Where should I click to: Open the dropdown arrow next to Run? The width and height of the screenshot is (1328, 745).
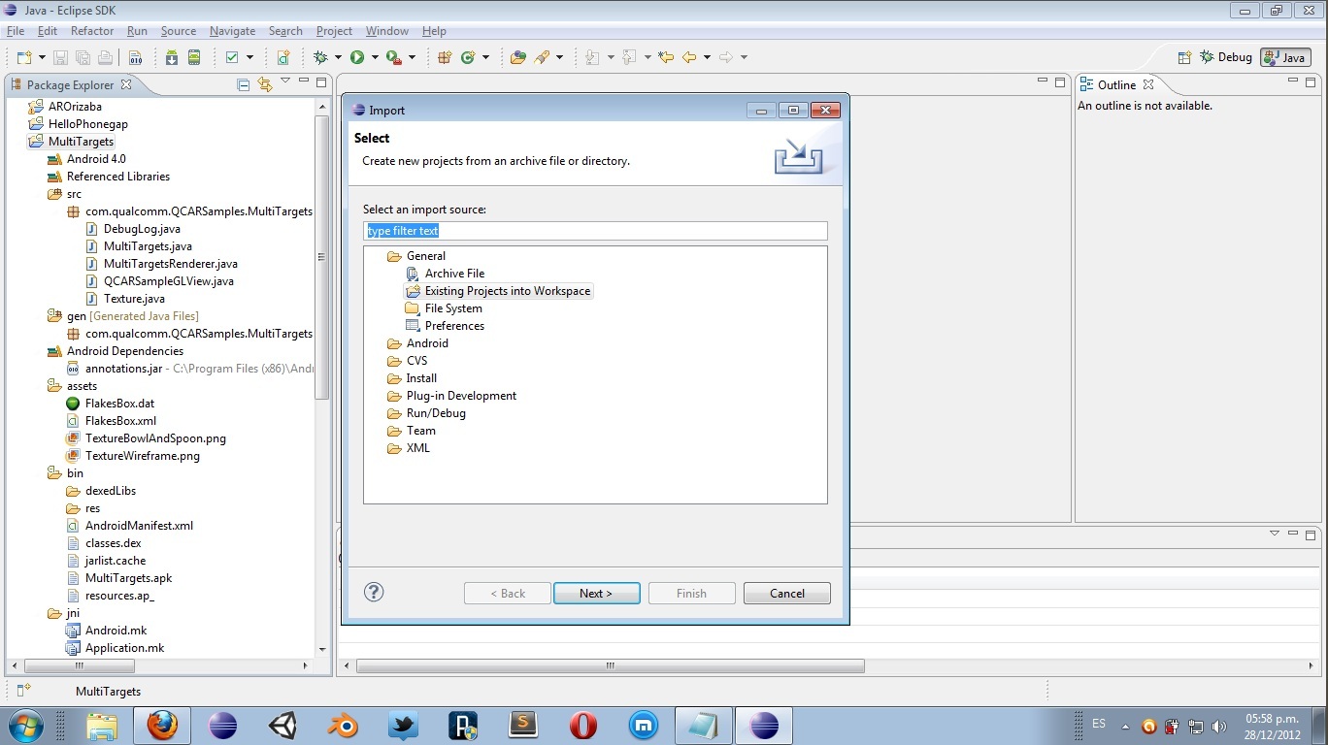pos(375,57)
